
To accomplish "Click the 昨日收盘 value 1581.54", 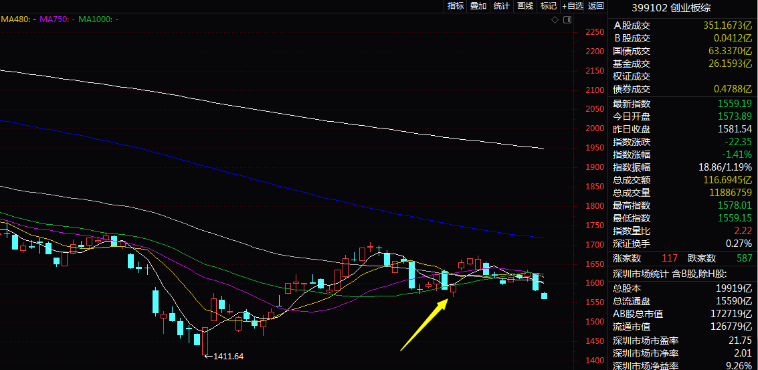I will click(735, 129).
